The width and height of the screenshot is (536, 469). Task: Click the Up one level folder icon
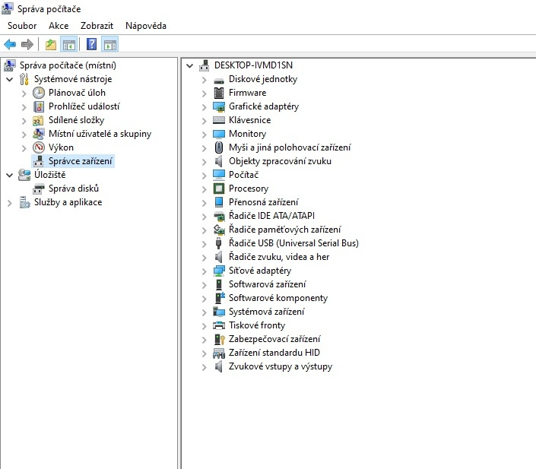click(x=51, y=44)
